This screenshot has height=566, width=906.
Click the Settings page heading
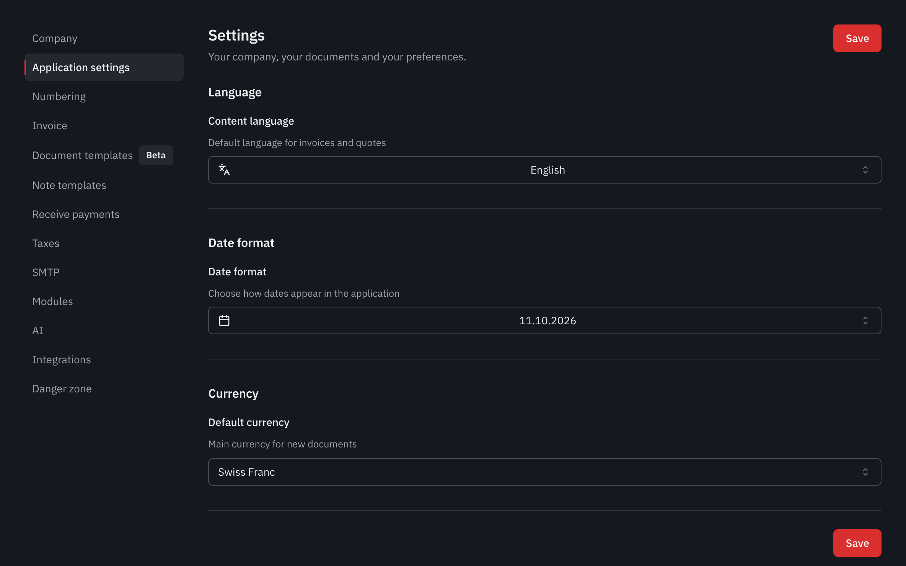[236, 36]
